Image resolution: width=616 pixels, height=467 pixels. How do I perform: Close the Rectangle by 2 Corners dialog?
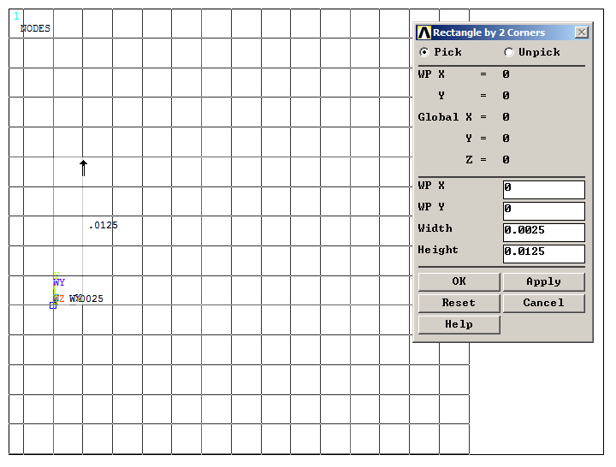pyautogui.click(x=582, y=33)
